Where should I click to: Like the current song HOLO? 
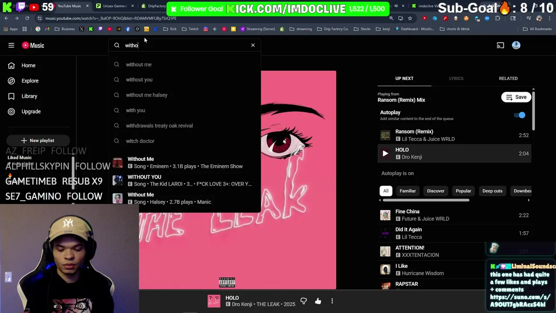pyautogui.click(x=318, y=301)
